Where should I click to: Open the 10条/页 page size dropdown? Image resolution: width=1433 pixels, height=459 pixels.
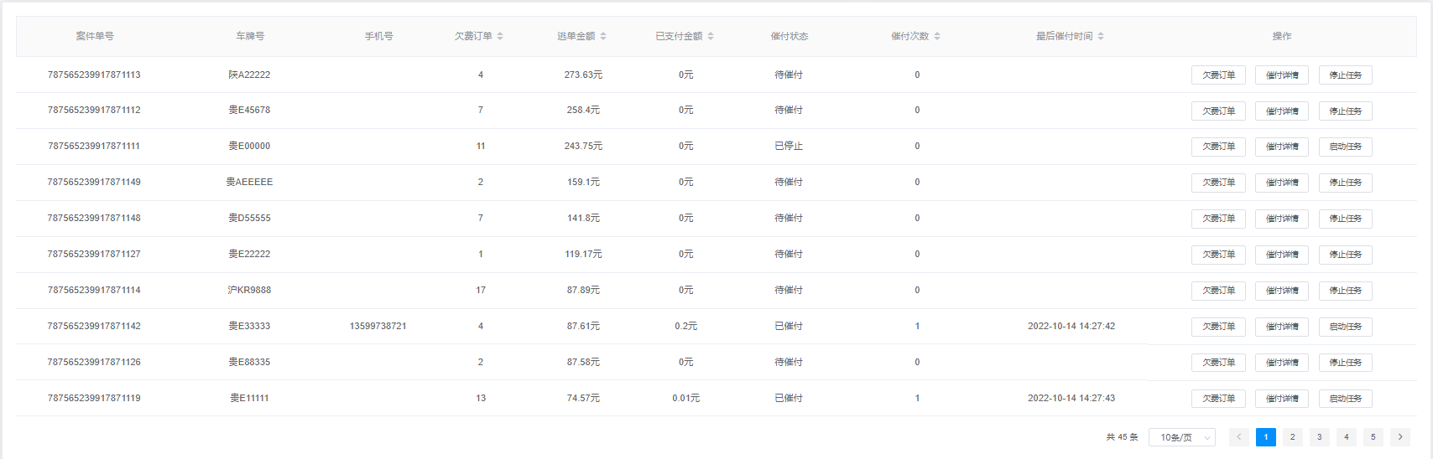[x=1181, y=437]
